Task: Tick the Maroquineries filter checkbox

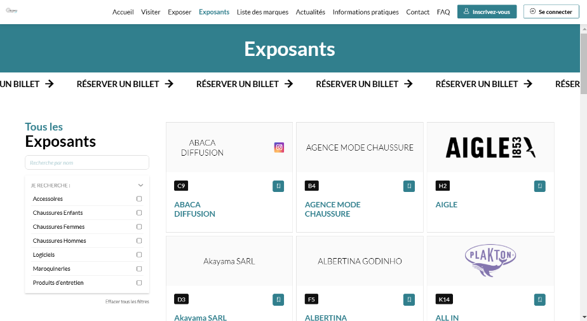Action: pyautogui.click(x=139, y=269)
